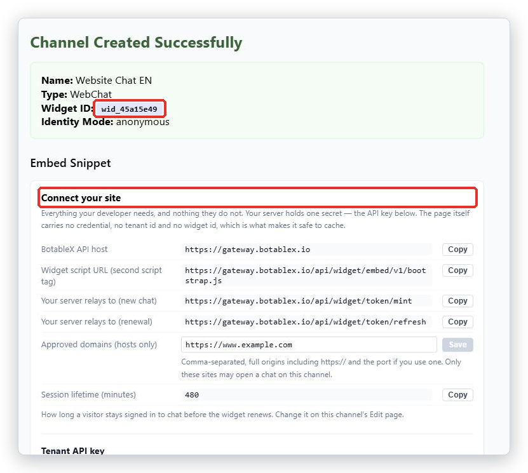This screenshot has width=528, height=473.
Task: Click the session lifetime value 480
Action: 192,395
